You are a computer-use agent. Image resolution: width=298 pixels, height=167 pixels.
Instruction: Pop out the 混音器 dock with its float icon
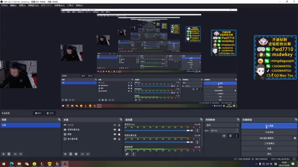coord(201,119)
